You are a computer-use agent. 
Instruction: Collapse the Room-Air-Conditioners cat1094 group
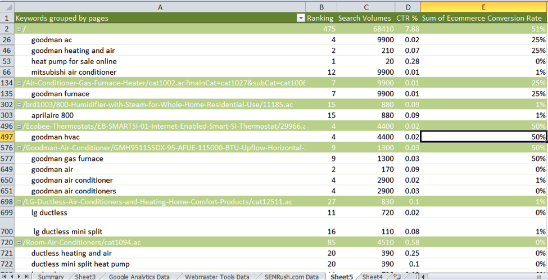tap(19, 242)
